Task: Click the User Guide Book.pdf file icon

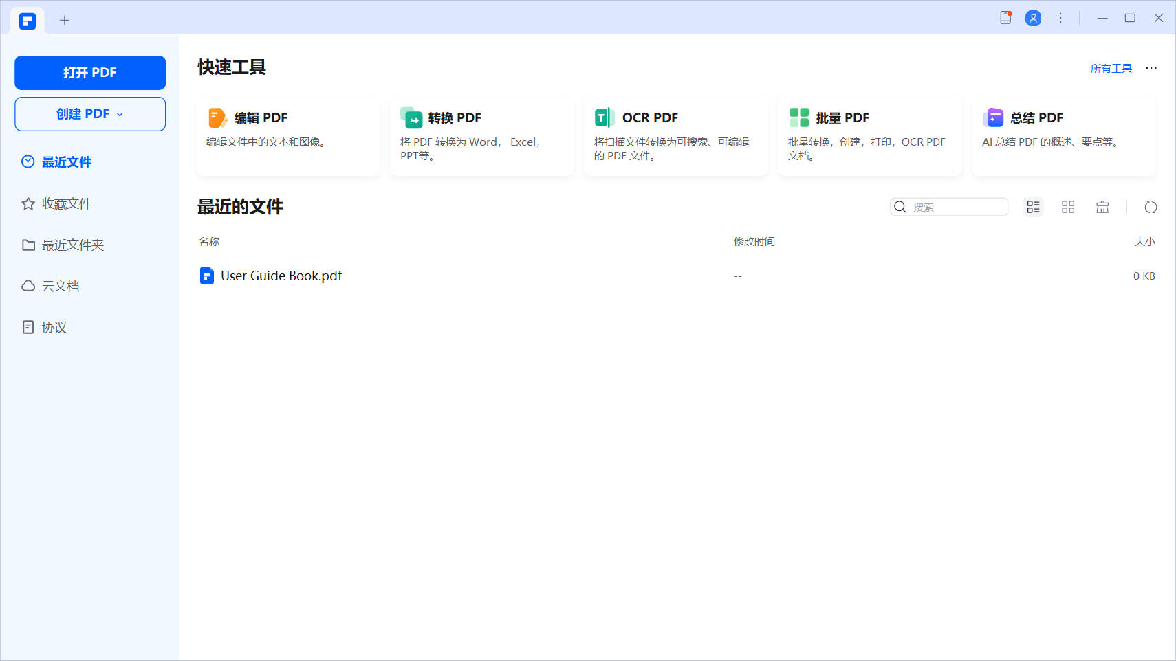Action: tap(207, 276)
